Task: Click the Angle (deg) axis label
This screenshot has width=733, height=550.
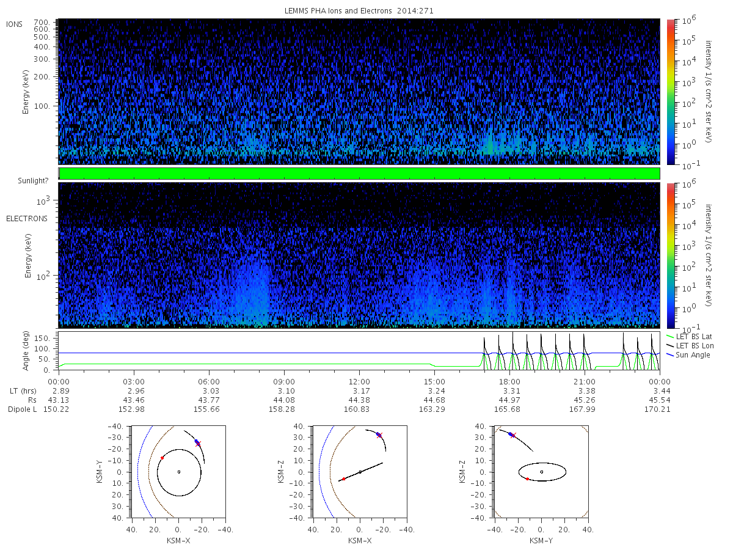Action: coord(27,353)
